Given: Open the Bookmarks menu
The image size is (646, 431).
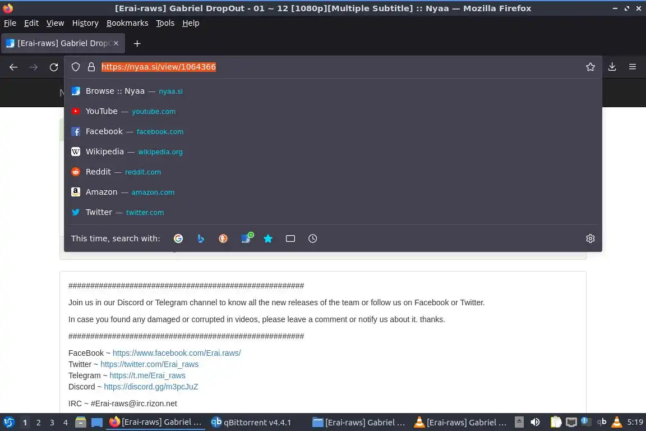Looking at the screenshot, I should click(x=127, y=23).
